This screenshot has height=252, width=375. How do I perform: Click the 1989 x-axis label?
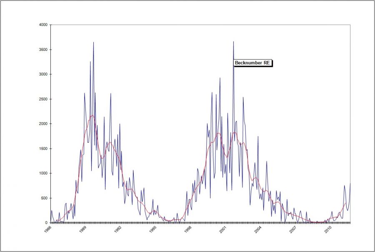point(83,229)
